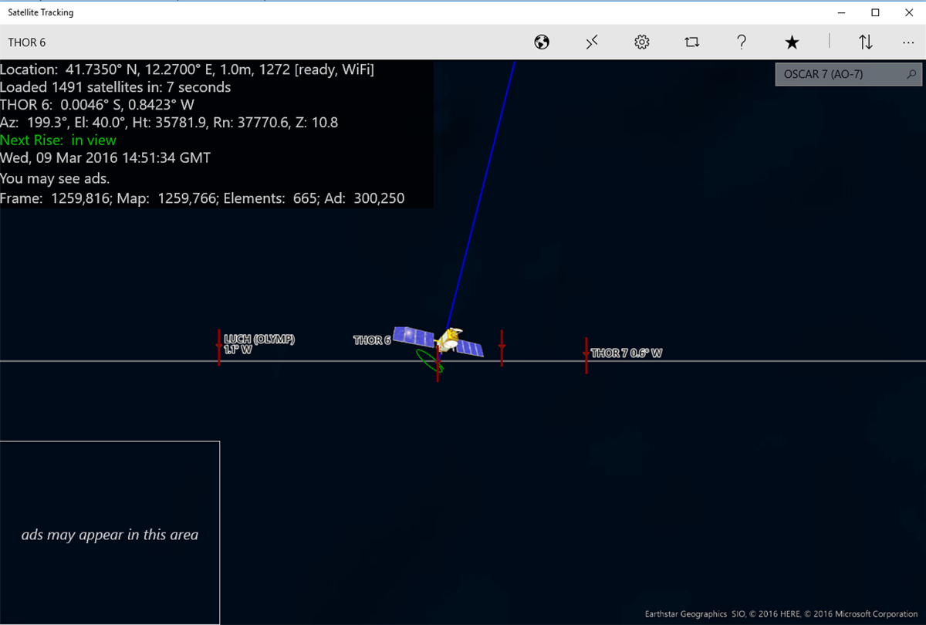Click the 'You may see ads.' text
Image resolution: width=926 pixels, height=625 pixels.
pos(55,178)
